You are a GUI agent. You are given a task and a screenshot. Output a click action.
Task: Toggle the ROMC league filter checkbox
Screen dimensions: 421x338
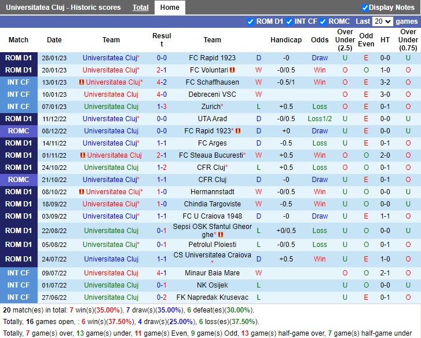pyautogui.click(x=323, y=21)
